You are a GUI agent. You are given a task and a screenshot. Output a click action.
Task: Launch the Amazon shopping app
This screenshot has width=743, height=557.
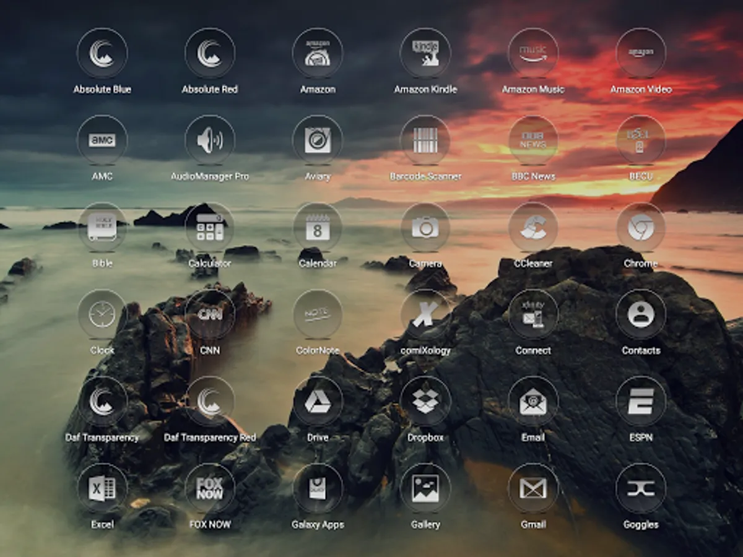point(318,54)
